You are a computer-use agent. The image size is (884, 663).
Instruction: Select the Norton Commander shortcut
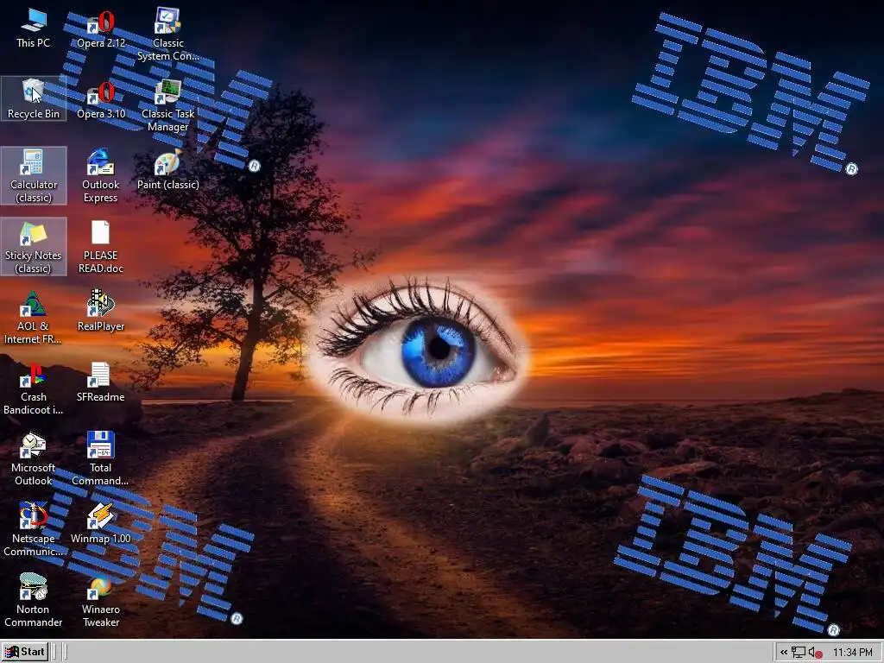34,601
